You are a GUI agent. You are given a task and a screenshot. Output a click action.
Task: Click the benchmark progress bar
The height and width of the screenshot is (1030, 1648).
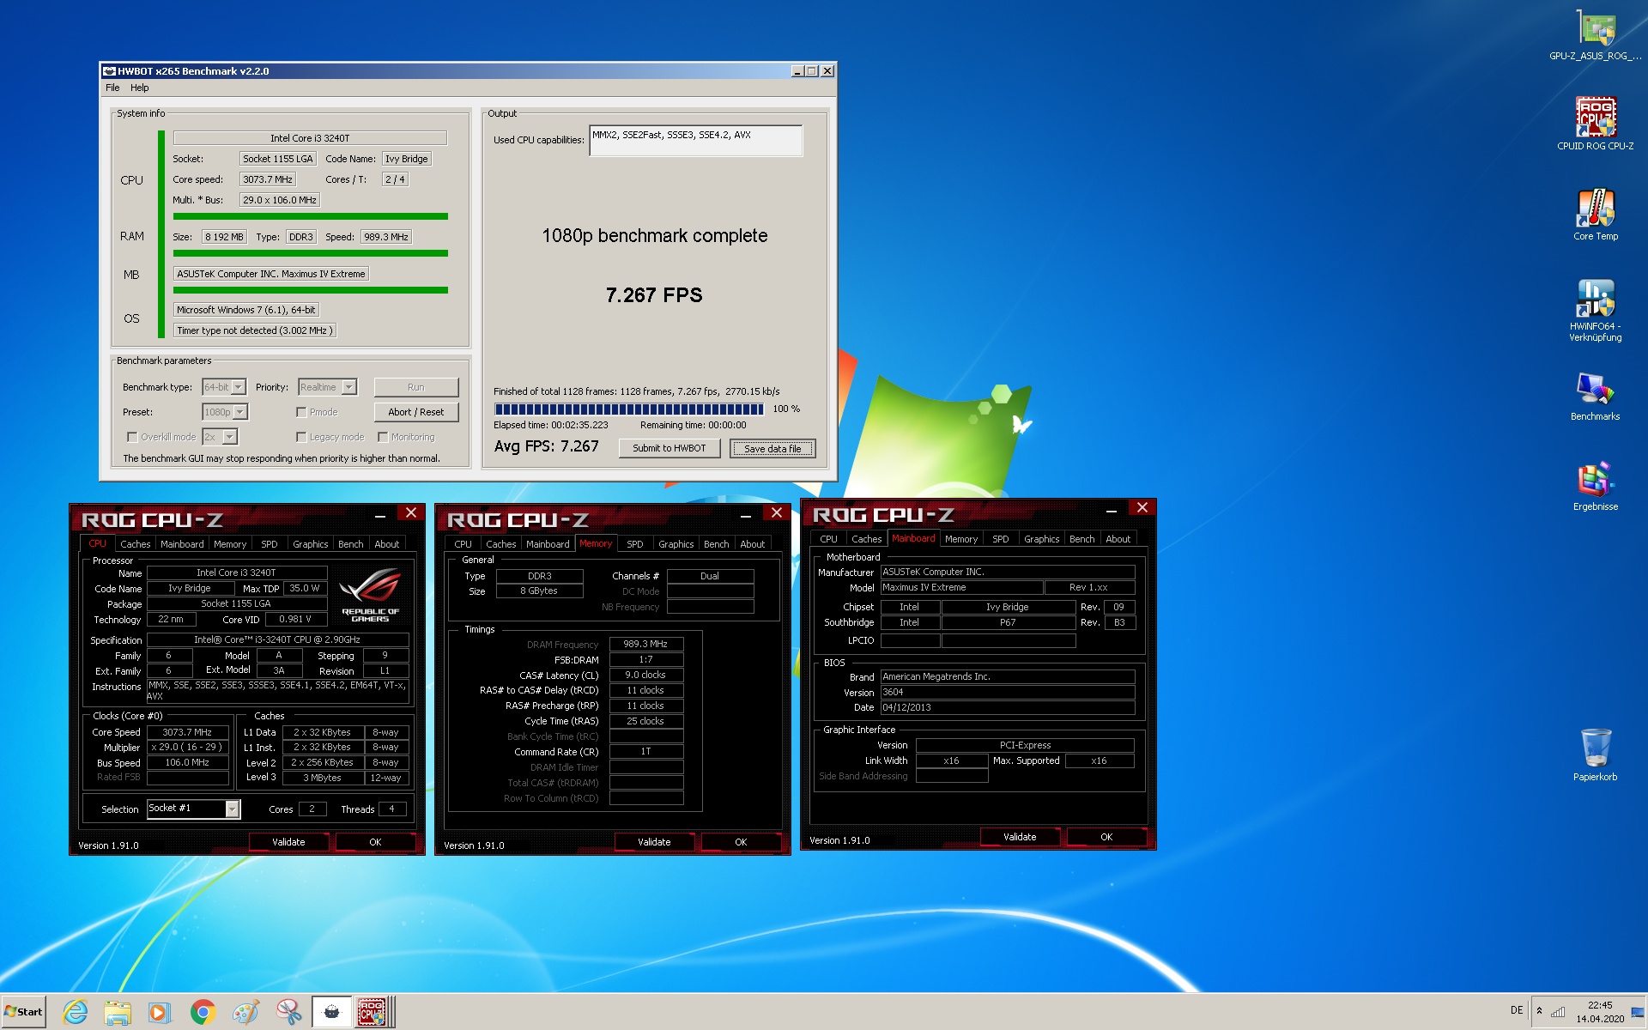pos(629,409)
